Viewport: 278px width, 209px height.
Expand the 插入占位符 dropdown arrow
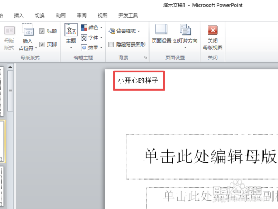pos(36,48)
